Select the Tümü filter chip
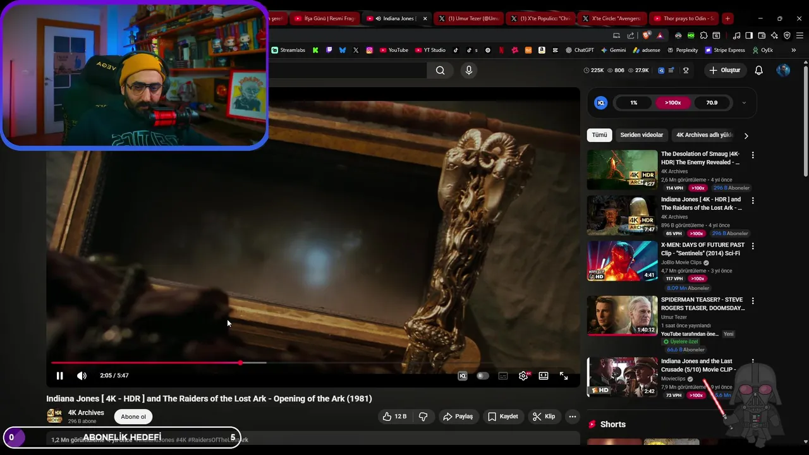Screen dimensions: 809x455 pyautogui.click(x=599, y=135)
